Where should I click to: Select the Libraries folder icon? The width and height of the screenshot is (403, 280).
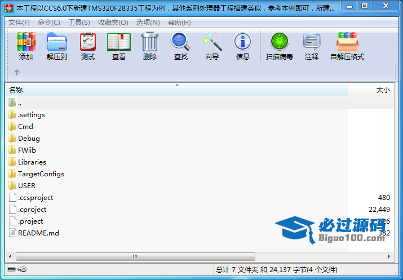click(12, 162)
